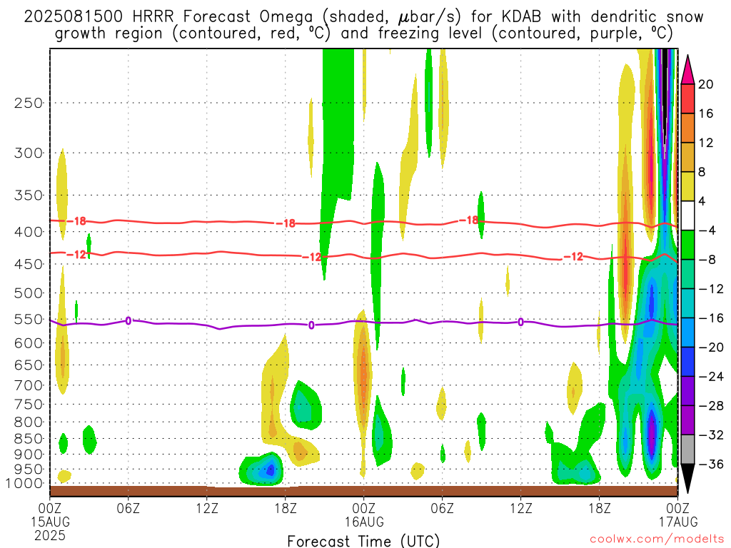The width and height of the screenshot is (731, 548).
Task: Select the gray colorbar swatch between -32 and -36
Action: pos(687,450)
